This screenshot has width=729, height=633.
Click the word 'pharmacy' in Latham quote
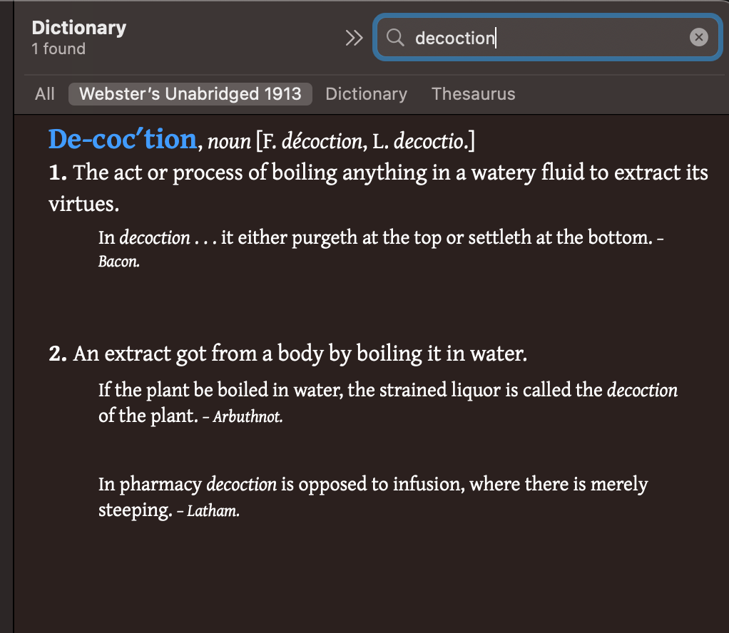click(x=160, y=485)
